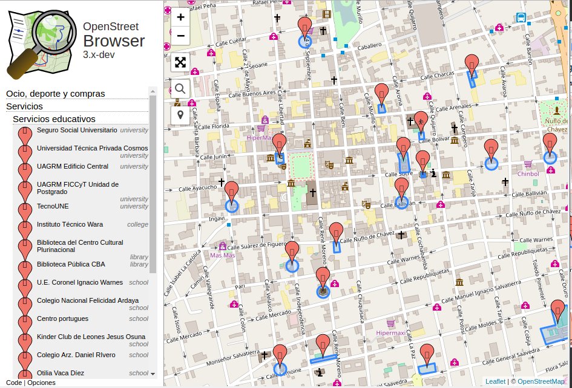
Task: Click the geolocation pin button
Action: [x=180, y=115]
